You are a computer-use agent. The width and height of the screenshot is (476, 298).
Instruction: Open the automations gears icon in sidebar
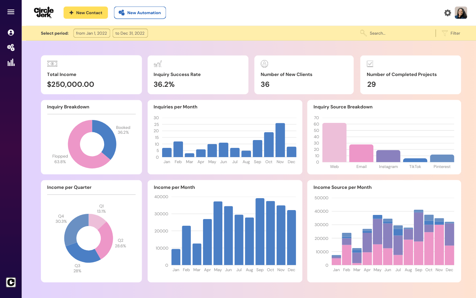tap(11, 47)
